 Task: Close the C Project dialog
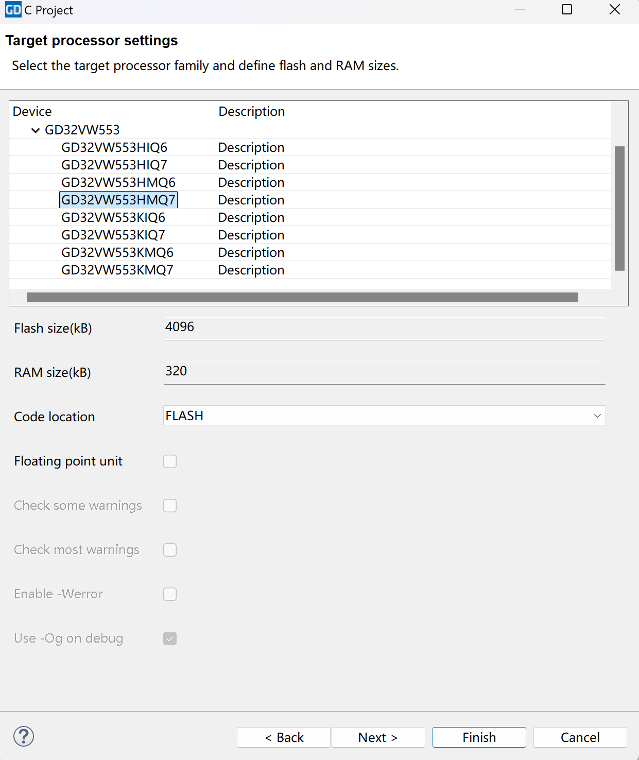pyautogui.click(x=614, y=10)
